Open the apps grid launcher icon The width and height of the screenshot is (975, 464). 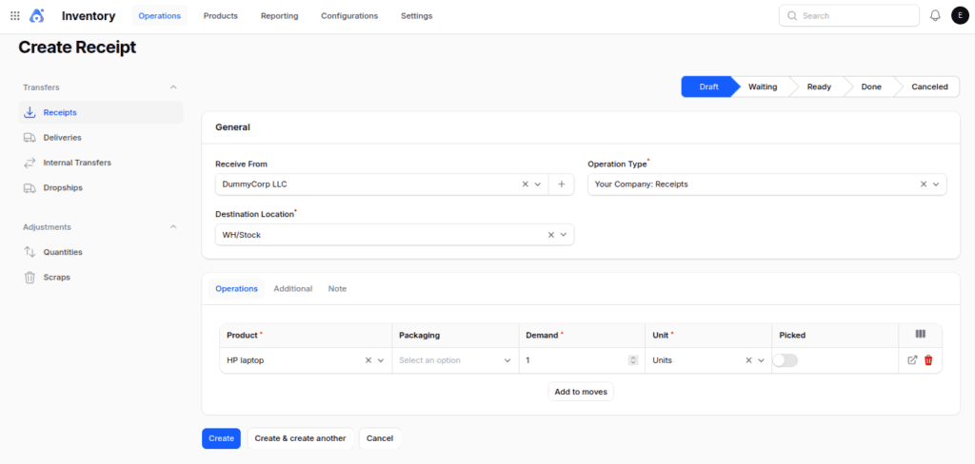point(15,15)
